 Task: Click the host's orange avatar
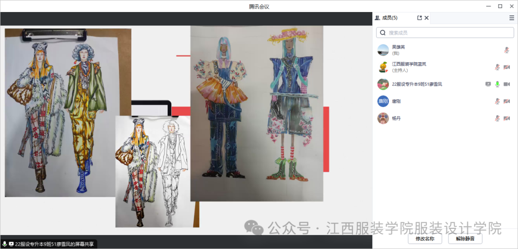click(x=383, y=67)
